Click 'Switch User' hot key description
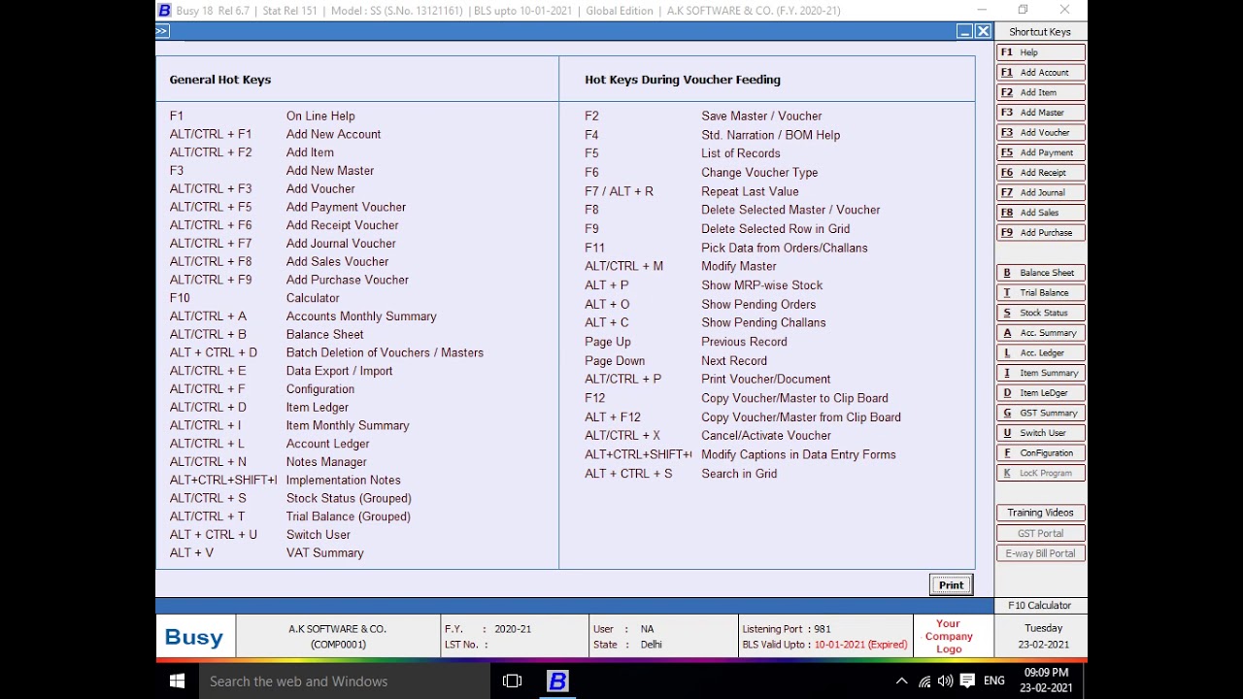 click(319, 535)
